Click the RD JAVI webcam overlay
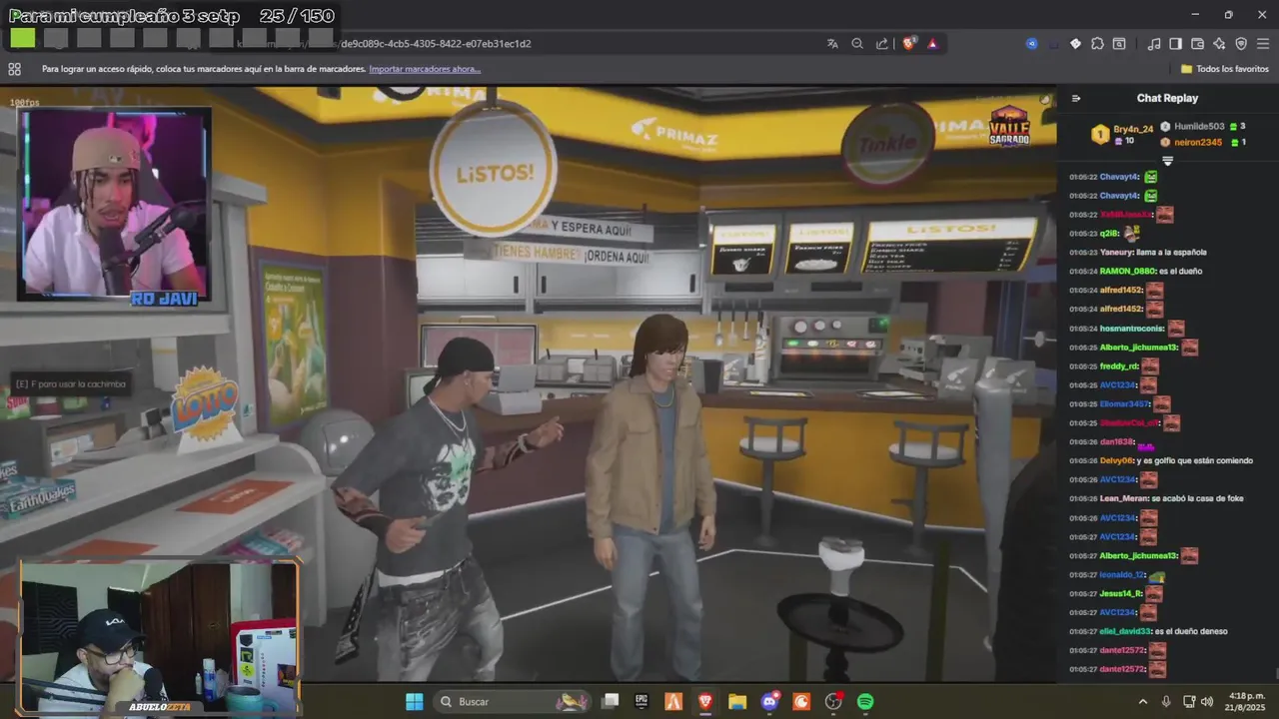The image size is (1279, 719). (114, 205)
